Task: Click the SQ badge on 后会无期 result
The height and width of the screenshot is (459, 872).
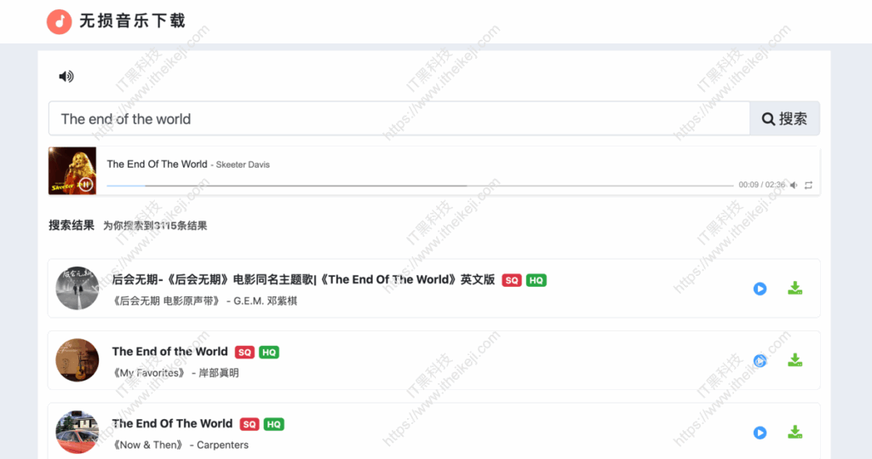Action: tap(512, 280)
